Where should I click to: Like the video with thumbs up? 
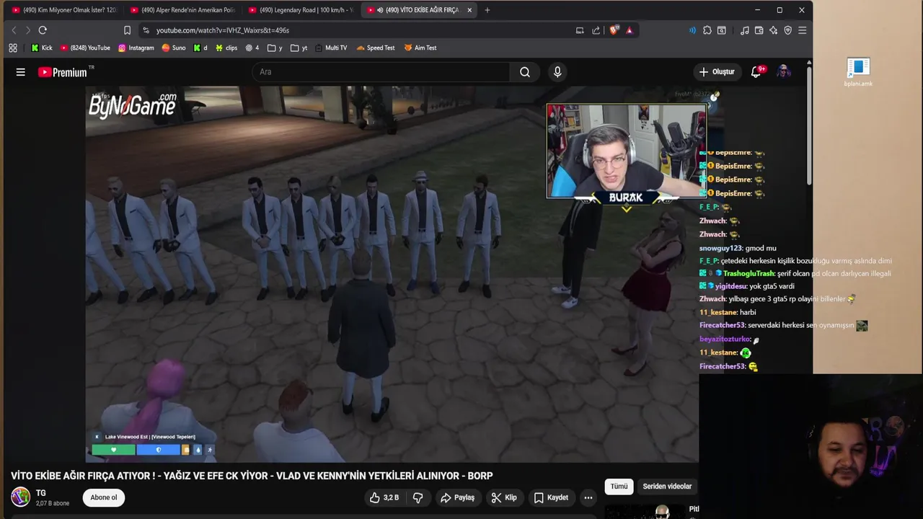(x=384, y=497)
